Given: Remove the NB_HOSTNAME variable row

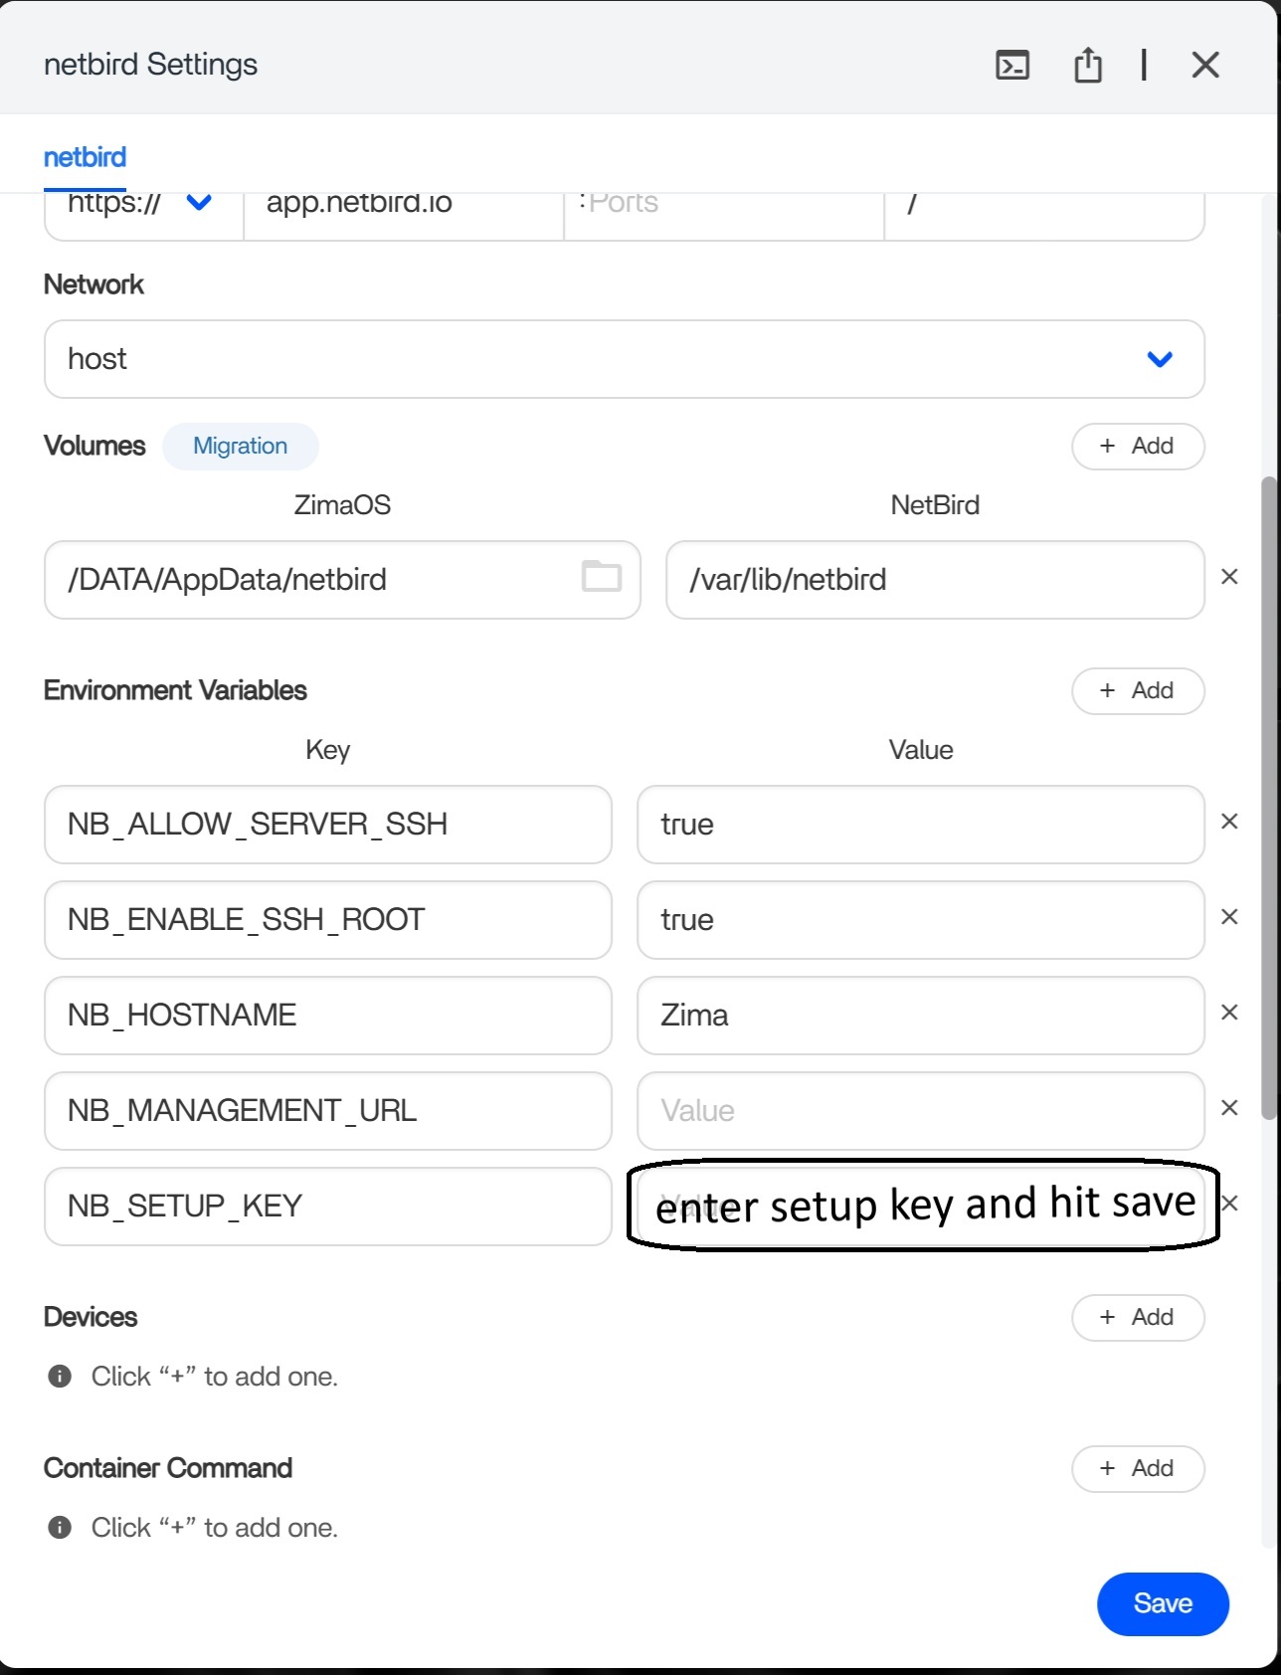Looking at the screenshot, I should (1229, 1013).
